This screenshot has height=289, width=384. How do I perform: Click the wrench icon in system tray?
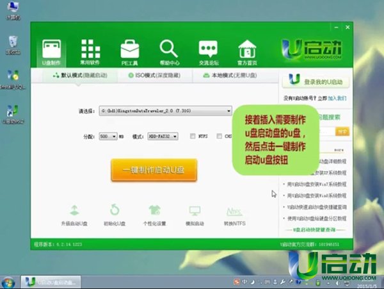[x=283, y=282]
